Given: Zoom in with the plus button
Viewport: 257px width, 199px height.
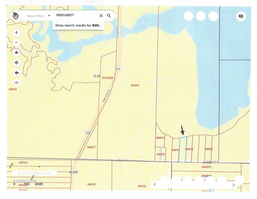Looking at the screenshot, I should (17, 33).
